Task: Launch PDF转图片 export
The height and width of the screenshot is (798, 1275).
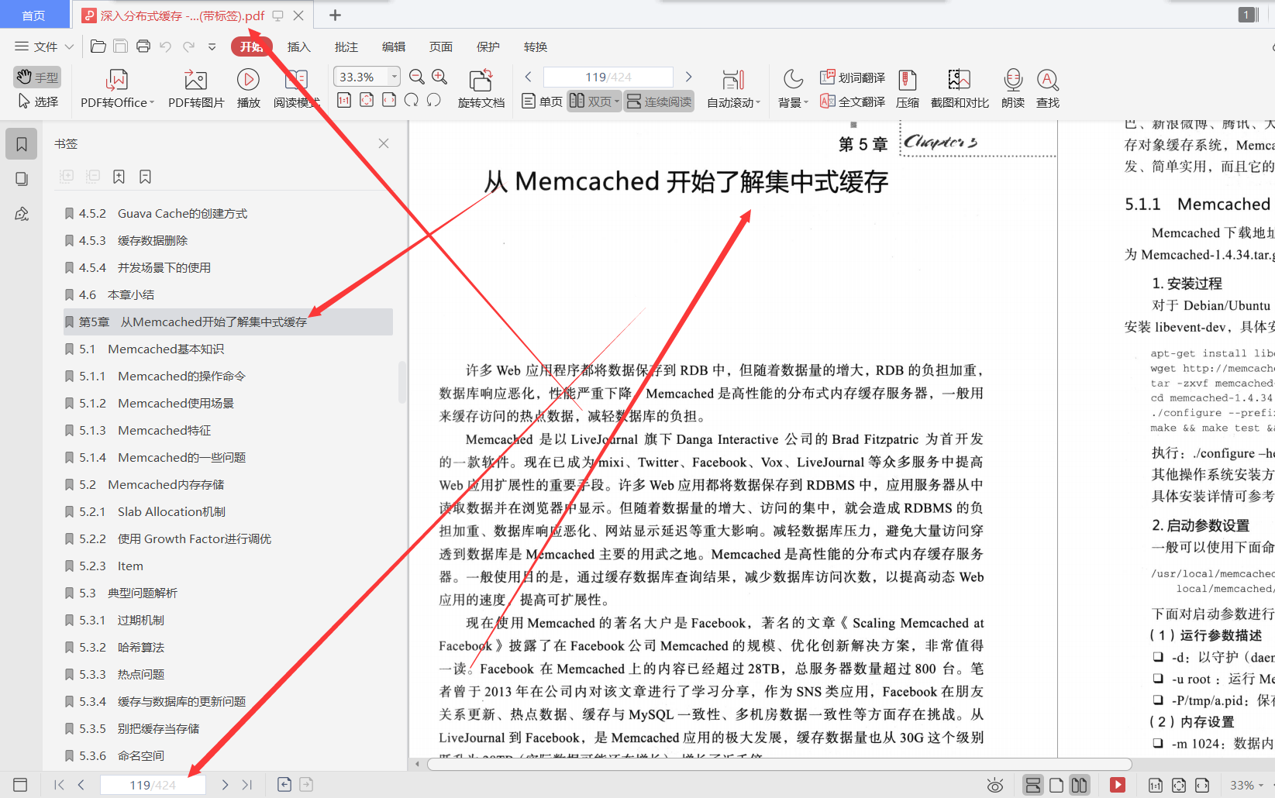Action: point(195,88)
